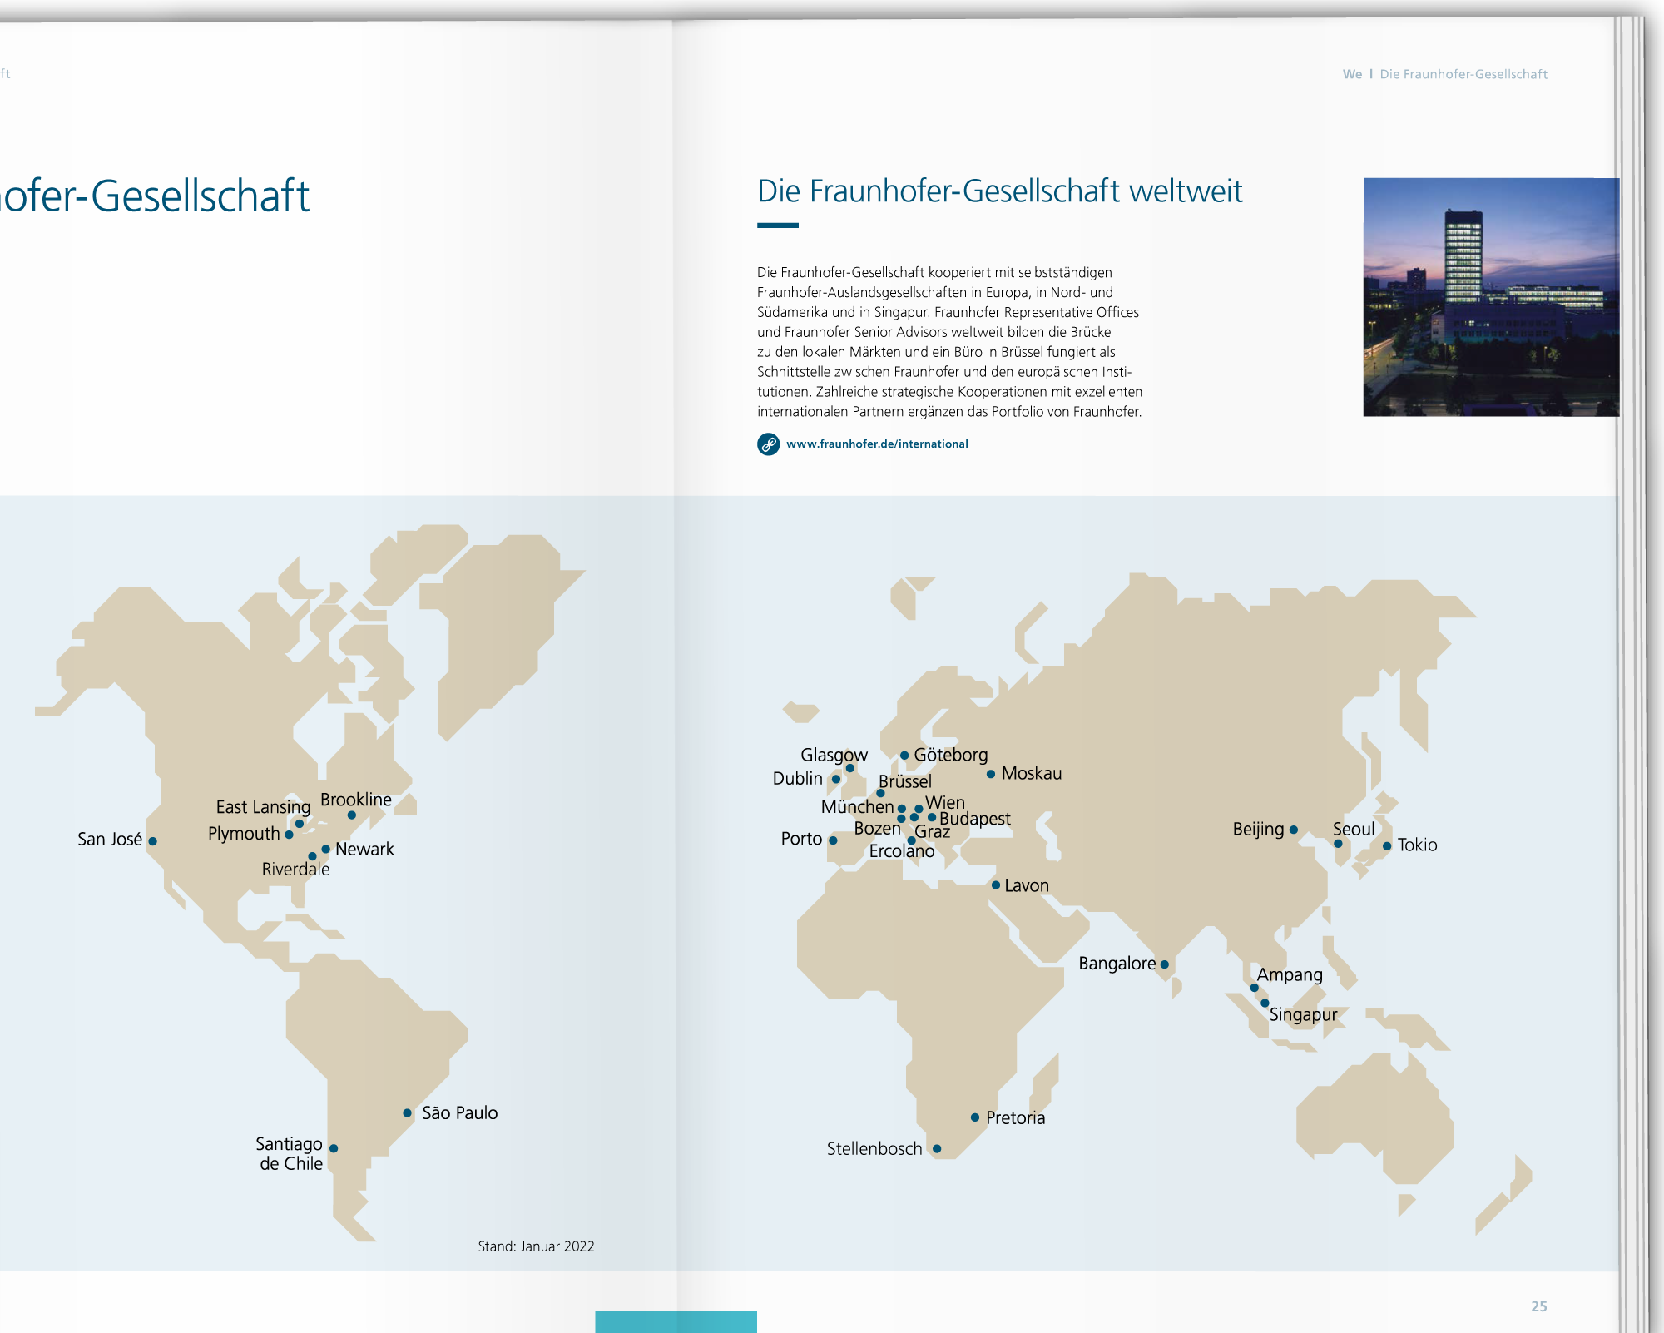This screenshot has width=1664, height=1333.
Task: Click the Göteborg city label
Action: [x=951, y=755]
